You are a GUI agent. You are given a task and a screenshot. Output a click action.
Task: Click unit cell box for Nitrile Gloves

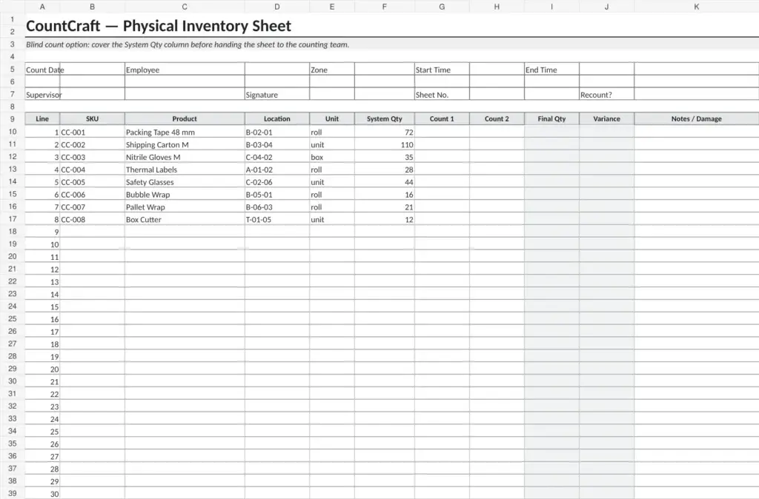click(x=331, y=157)
